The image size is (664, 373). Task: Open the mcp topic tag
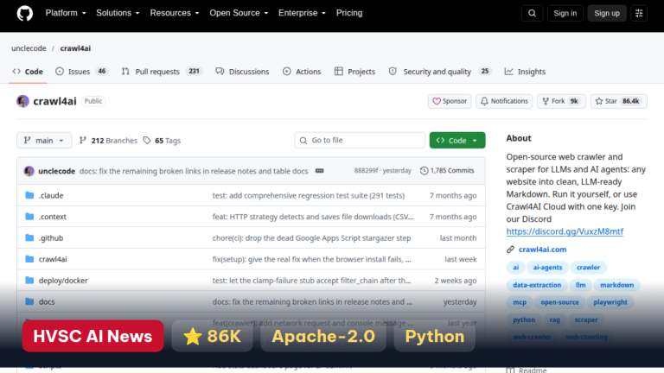click(x=520, y=302)
